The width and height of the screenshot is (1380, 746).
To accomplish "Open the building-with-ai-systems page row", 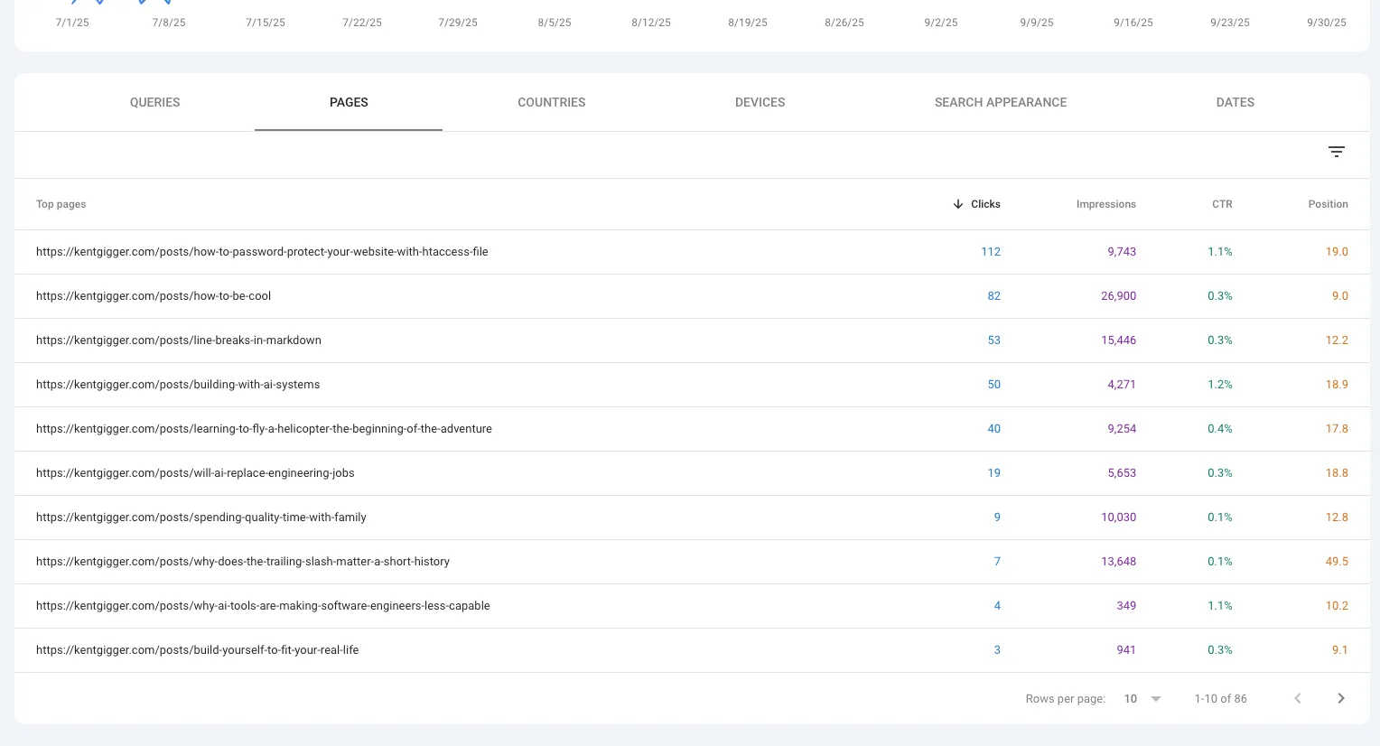I will click(x=178, y=385).
